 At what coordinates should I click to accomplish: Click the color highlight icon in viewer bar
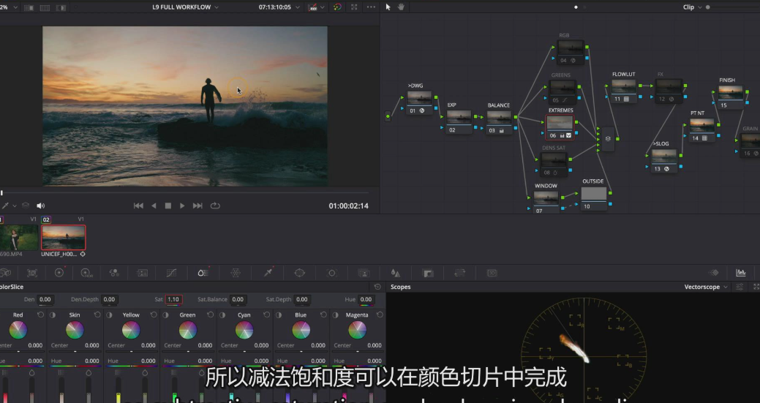coord(337,7)
